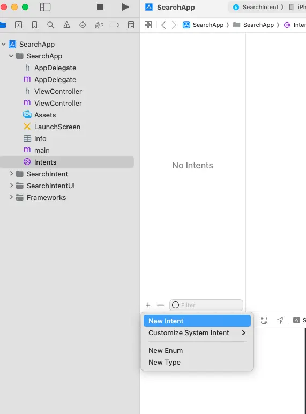Toggle the navigator sidebar visibility
The height and width of the screenshot is (414, 306).
[45, 7]
